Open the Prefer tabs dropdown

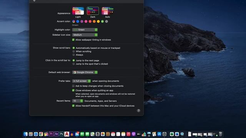[x=81, y=81]
